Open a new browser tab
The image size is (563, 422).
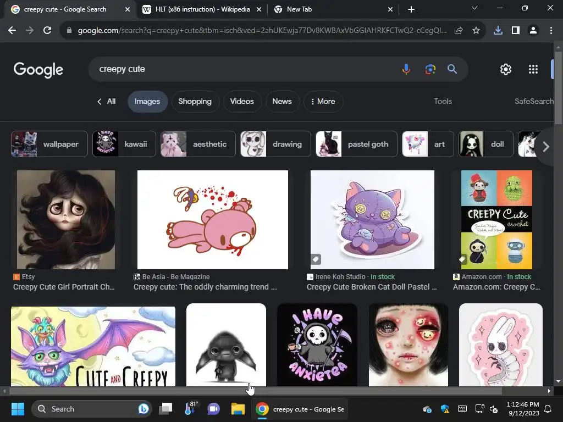click(x=411, y=9)
